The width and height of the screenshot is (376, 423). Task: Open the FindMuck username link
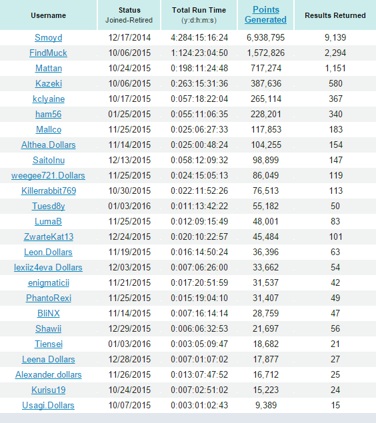pos(48,53)
